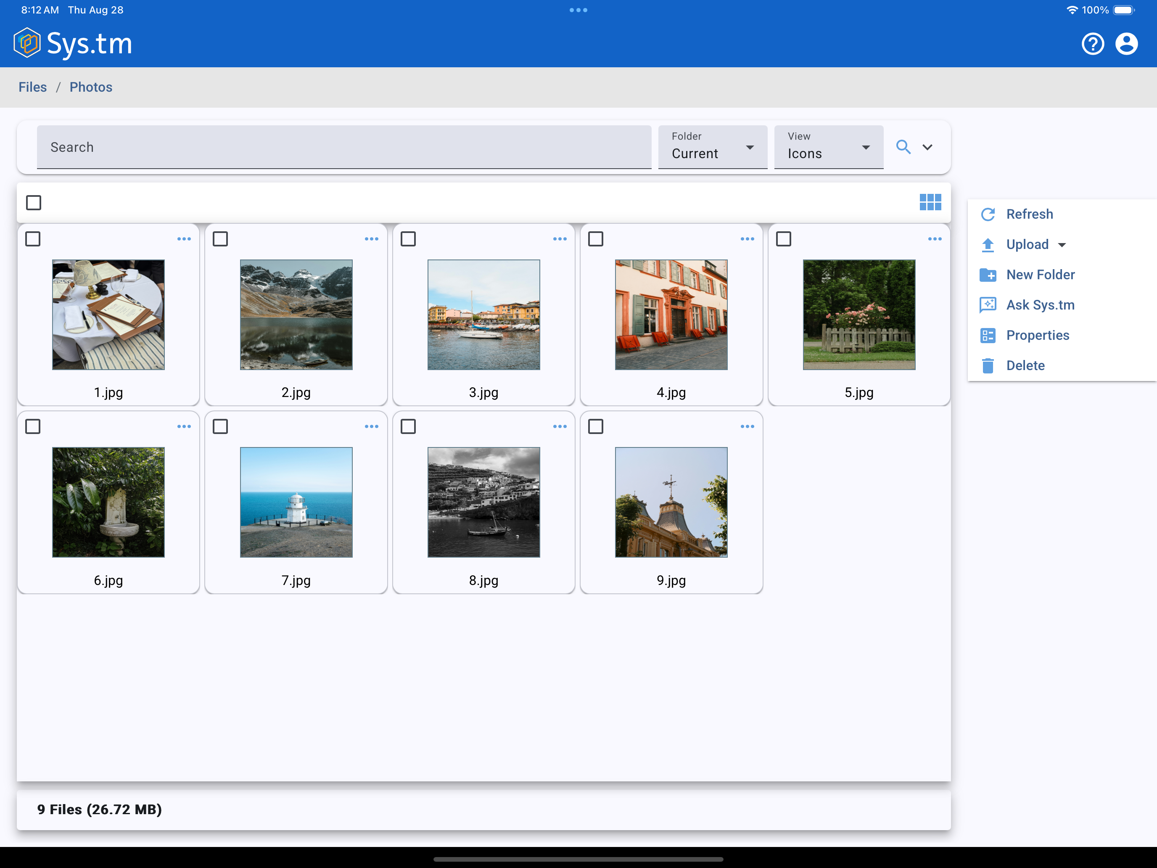The image size is (1157, 868).
Task: Toggle the select all files checkbox
Action: [x=34, y=202]
